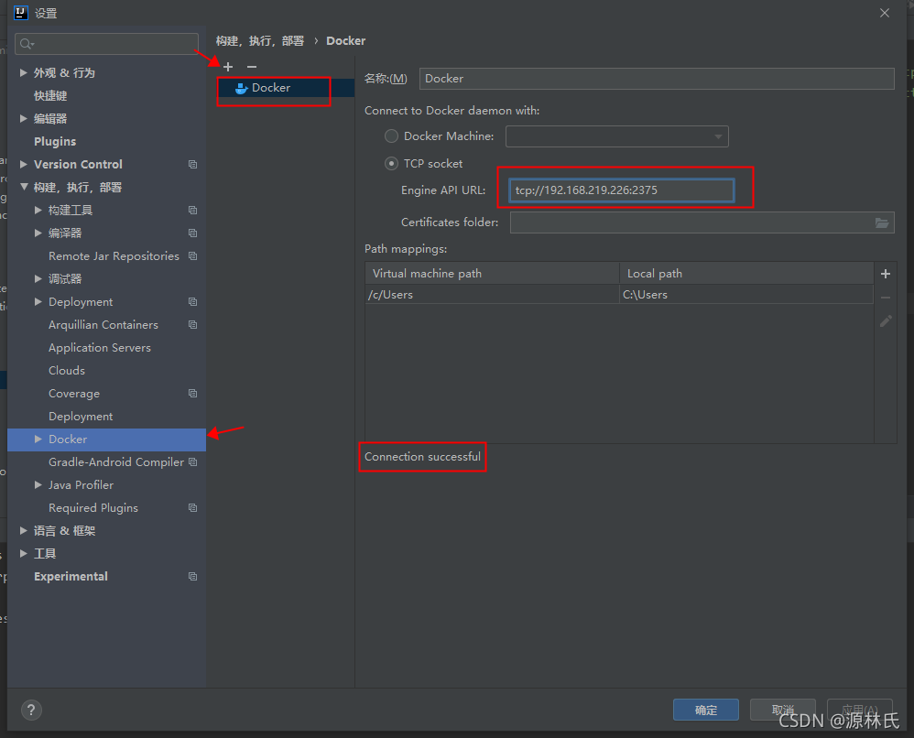
Task: Click project-level icon beside Experimental
Action: (x=193, y=577)
